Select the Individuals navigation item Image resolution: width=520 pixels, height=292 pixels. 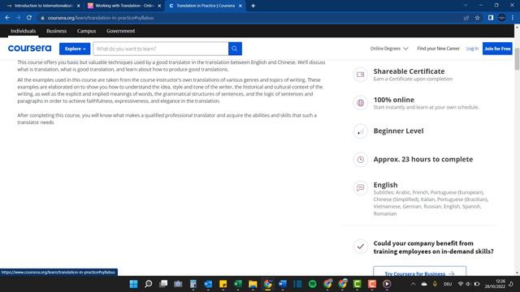[23, 31]
